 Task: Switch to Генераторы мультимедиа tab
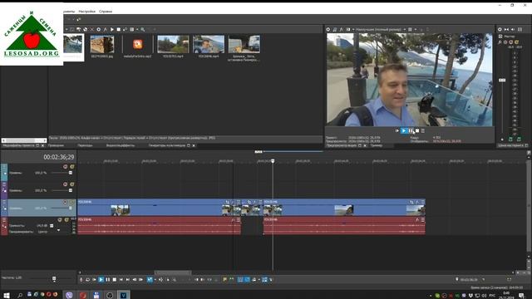click(x=167, y=145)
